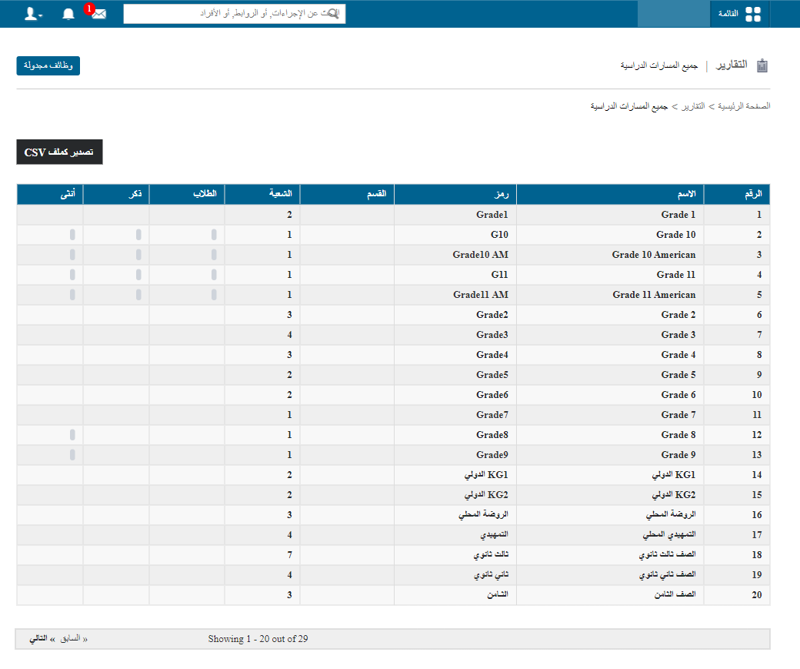Select the "Grade 4" name cell
The width and height of the screenshot is (800, 669).
pyautogui.click(x=610, y=354)
